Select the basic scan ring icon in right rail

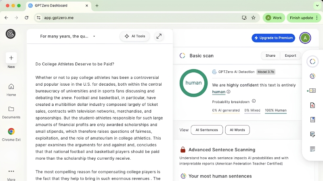coord(313,62)
